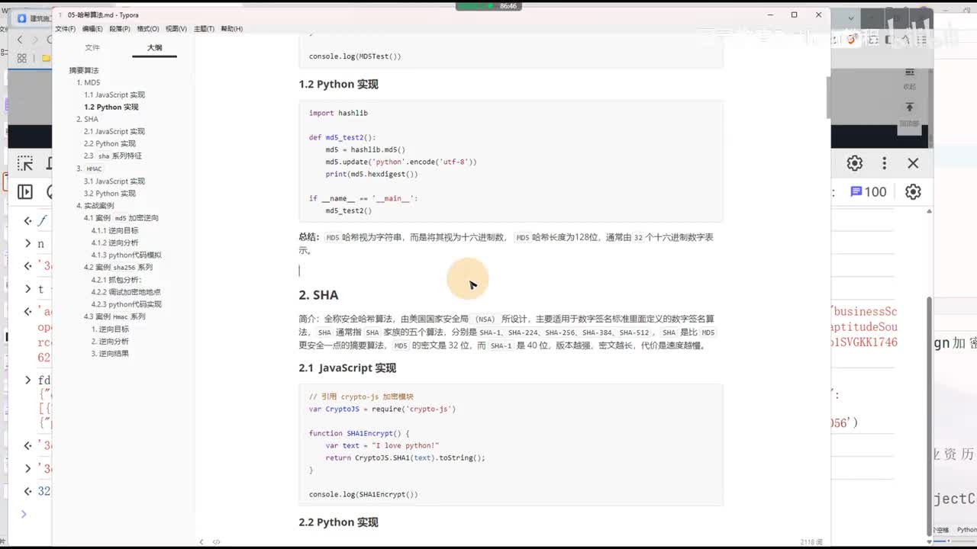The width and height of the screenshot is (977, 549).
Task: Open the 编辑(E) menu
Action: pos(92,29)
